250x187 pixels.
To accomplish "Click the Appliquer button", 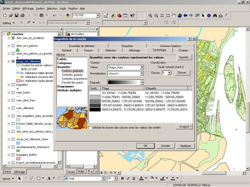I will tap(185, 145).
